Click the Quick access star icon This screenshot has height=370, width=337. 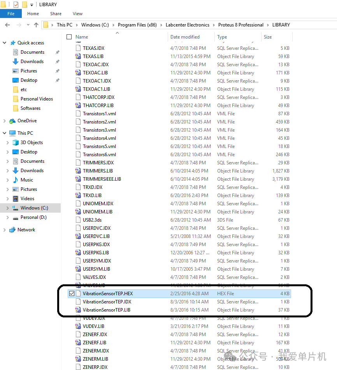click(13, 43)
